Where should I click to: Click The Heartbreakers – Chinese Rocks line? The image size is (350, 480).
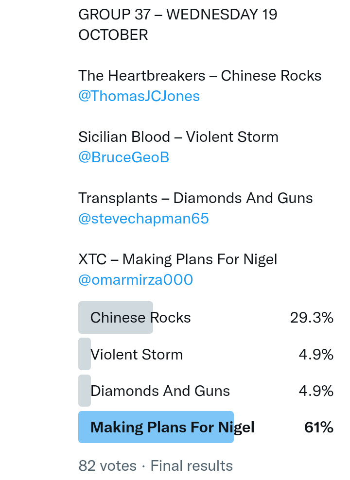click(200, 76)
